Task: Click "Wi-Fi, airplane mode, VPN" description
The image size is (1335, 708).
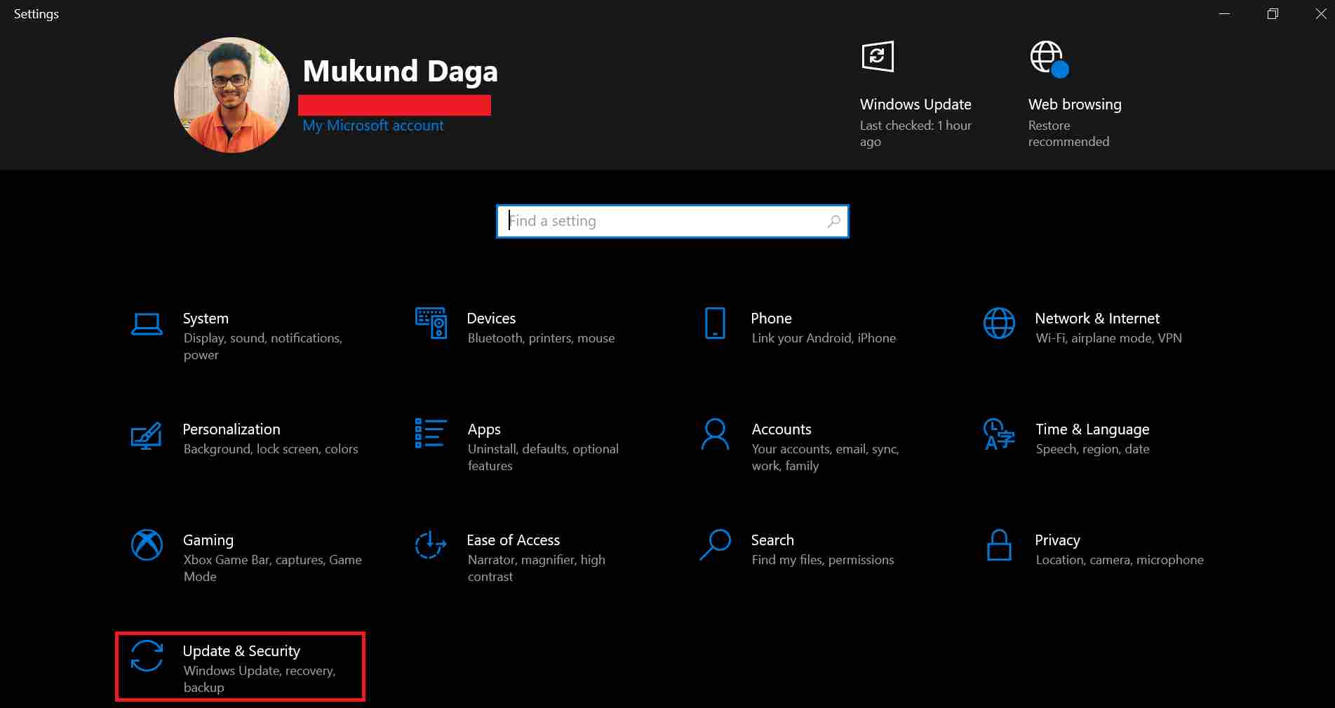Action: (1108, 338)
